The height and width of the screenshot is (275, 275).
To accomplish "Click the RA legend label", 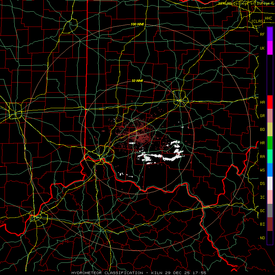I will (262, 157).
